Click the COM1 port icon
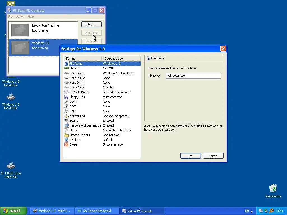This screenshot has width=287, height=215. (66, 102)
